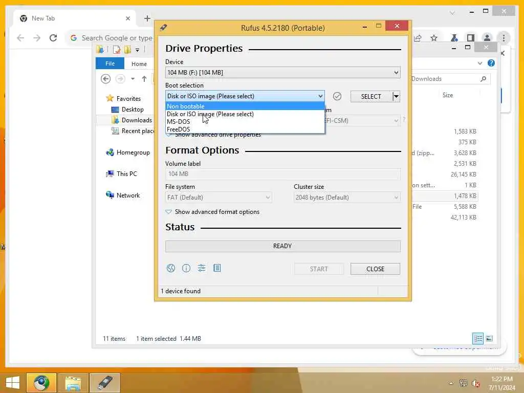Click the Size column header

click(448, 95)
